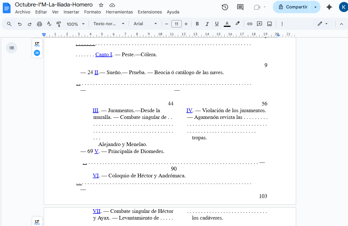Image resolution: width=348 pixels, height=226 pixels.
Task: Open version history clock icon
Action: click(225, 7)
